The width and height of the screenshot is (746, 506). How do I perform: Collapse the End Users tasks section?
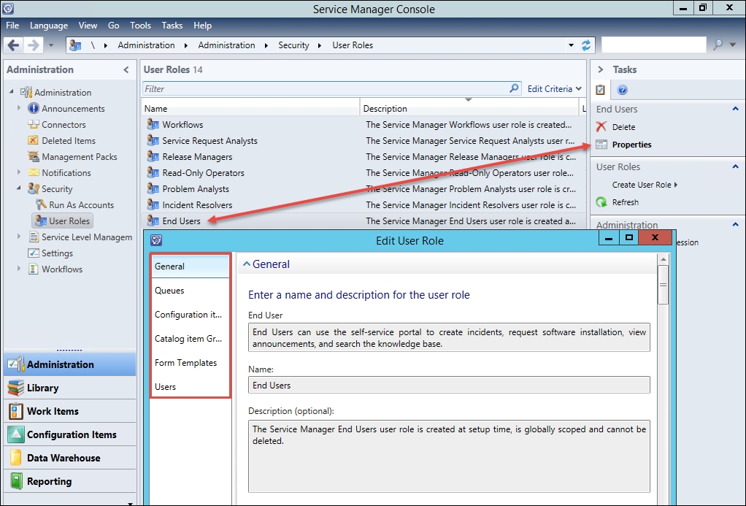[735, 109]
